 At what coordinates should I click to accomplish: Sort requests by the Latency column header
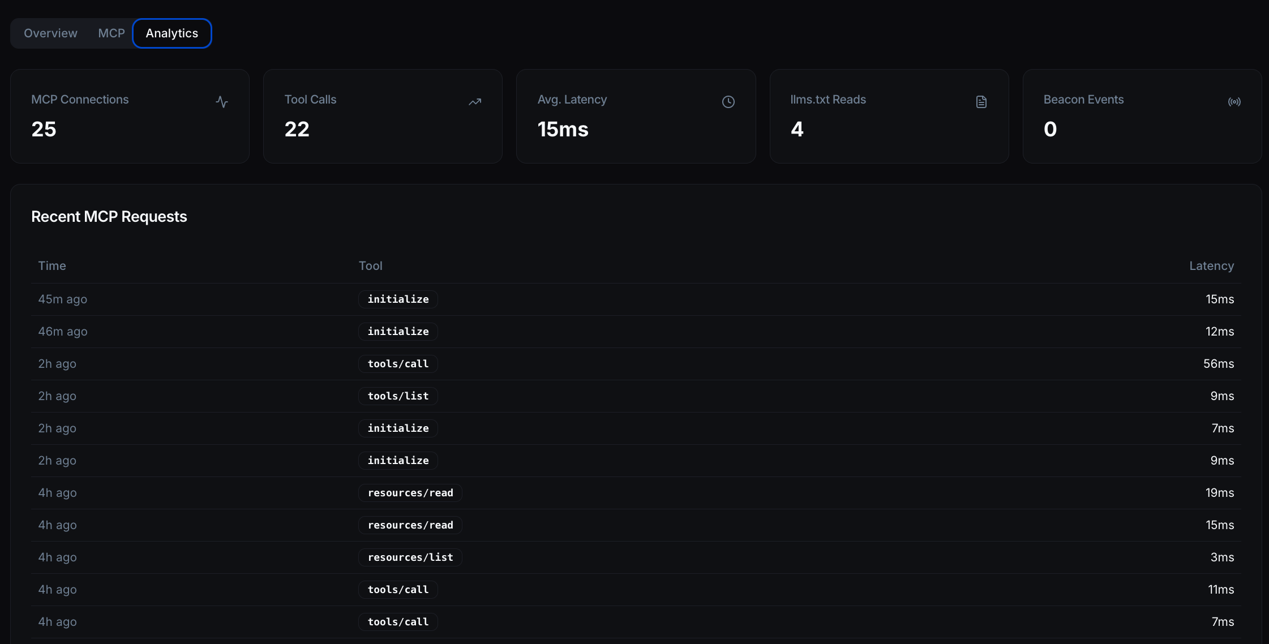(1211, 265)
